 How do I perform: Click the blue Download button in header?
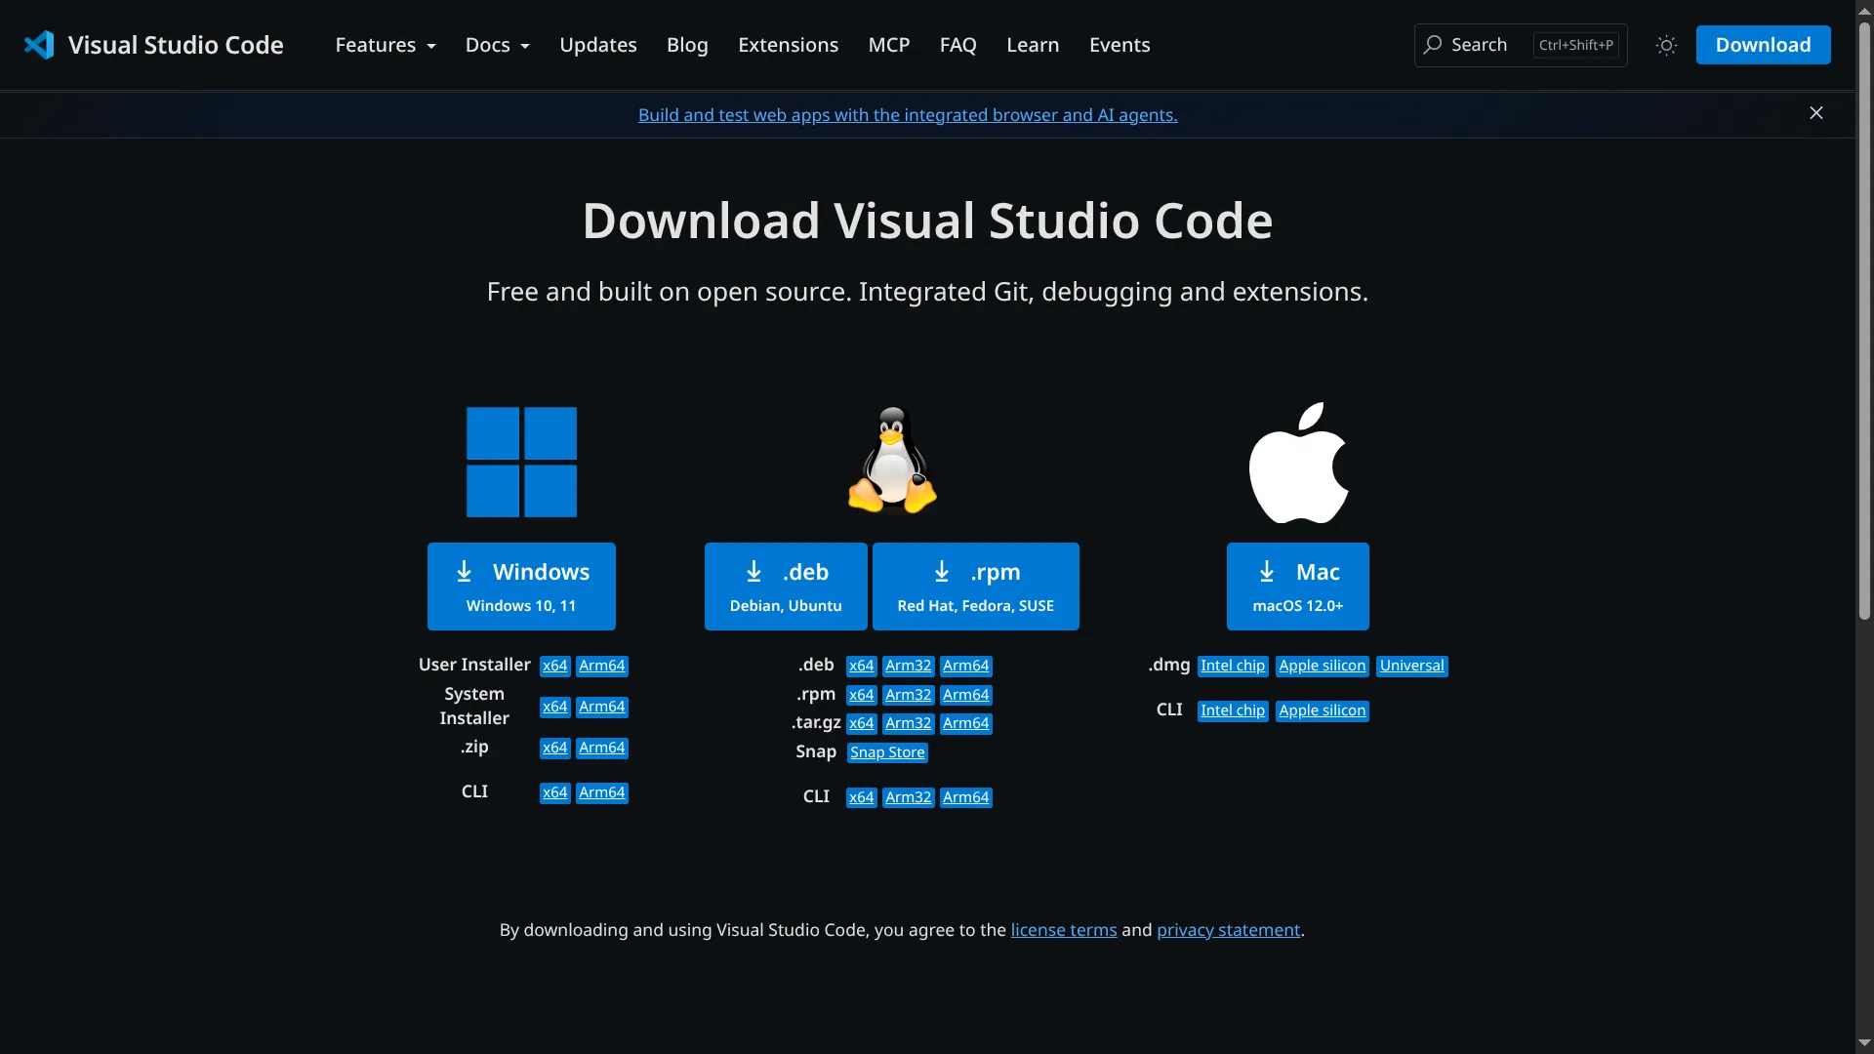[x=1763, y=45]
